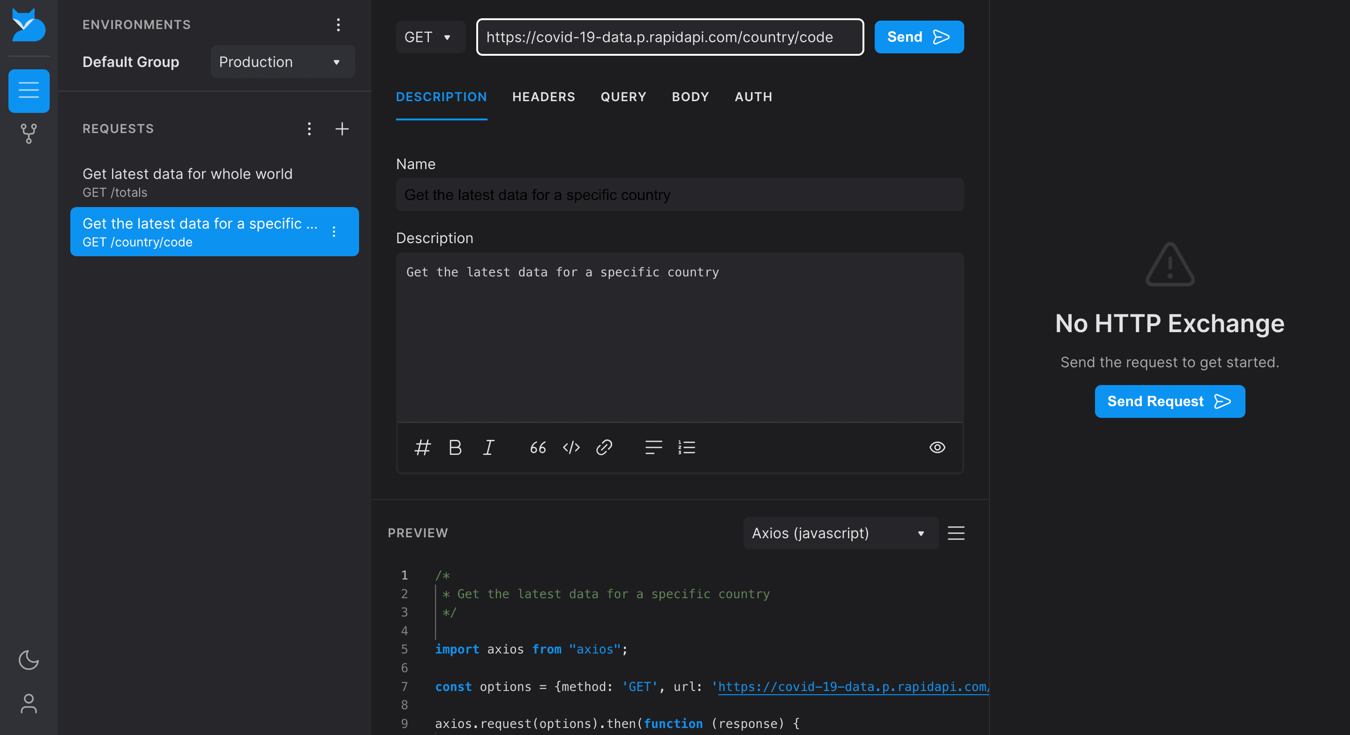This screenshot has width=1350, height=735.
Task: Switch to the Query tab
Action: coord(623,97)
